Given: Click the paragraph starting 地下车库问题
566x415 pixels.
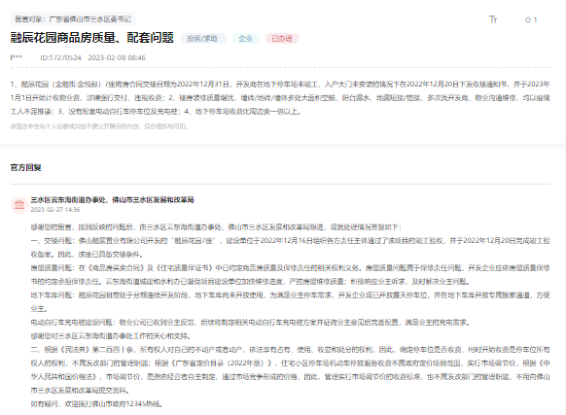Looking at the screenshot, I should point(290,302).
